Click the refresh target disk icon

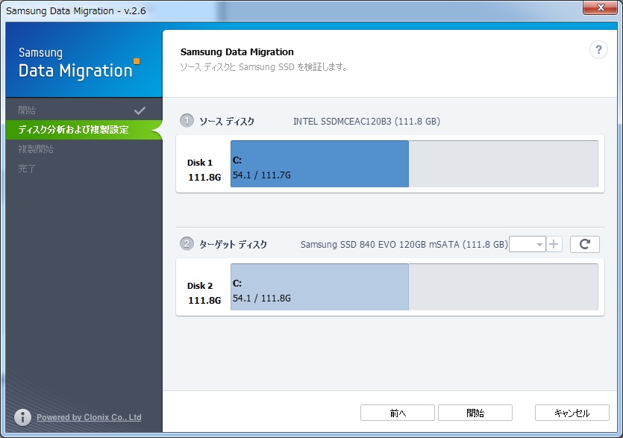click(584, 244)
